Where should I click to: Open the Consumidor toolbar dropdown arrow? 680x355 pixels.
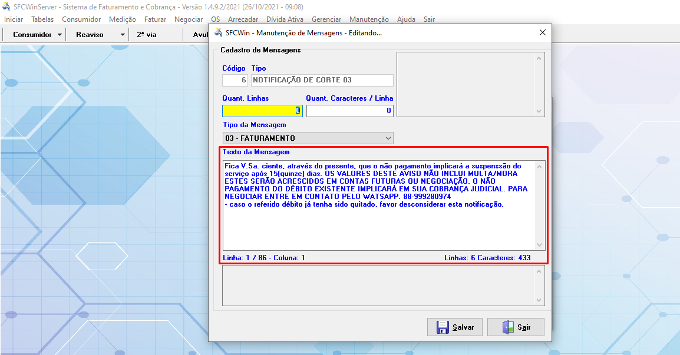[x=60, y=35]
